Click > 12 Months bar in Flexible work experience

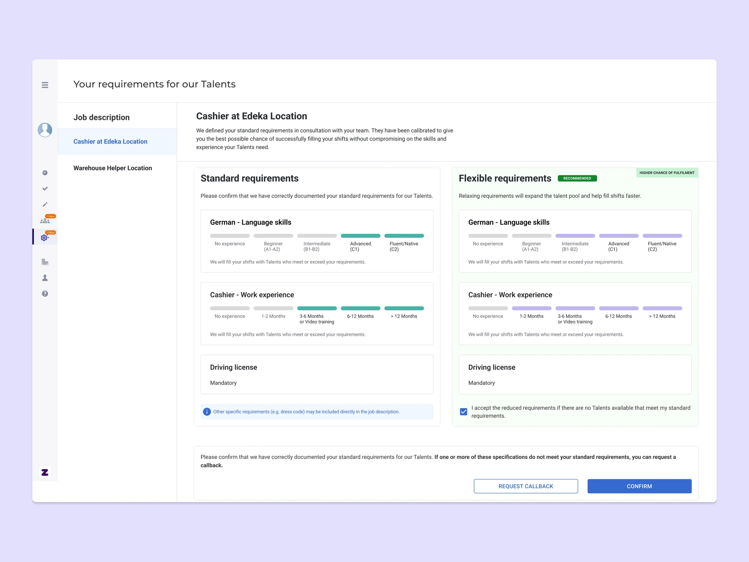(x=662, y=308)
